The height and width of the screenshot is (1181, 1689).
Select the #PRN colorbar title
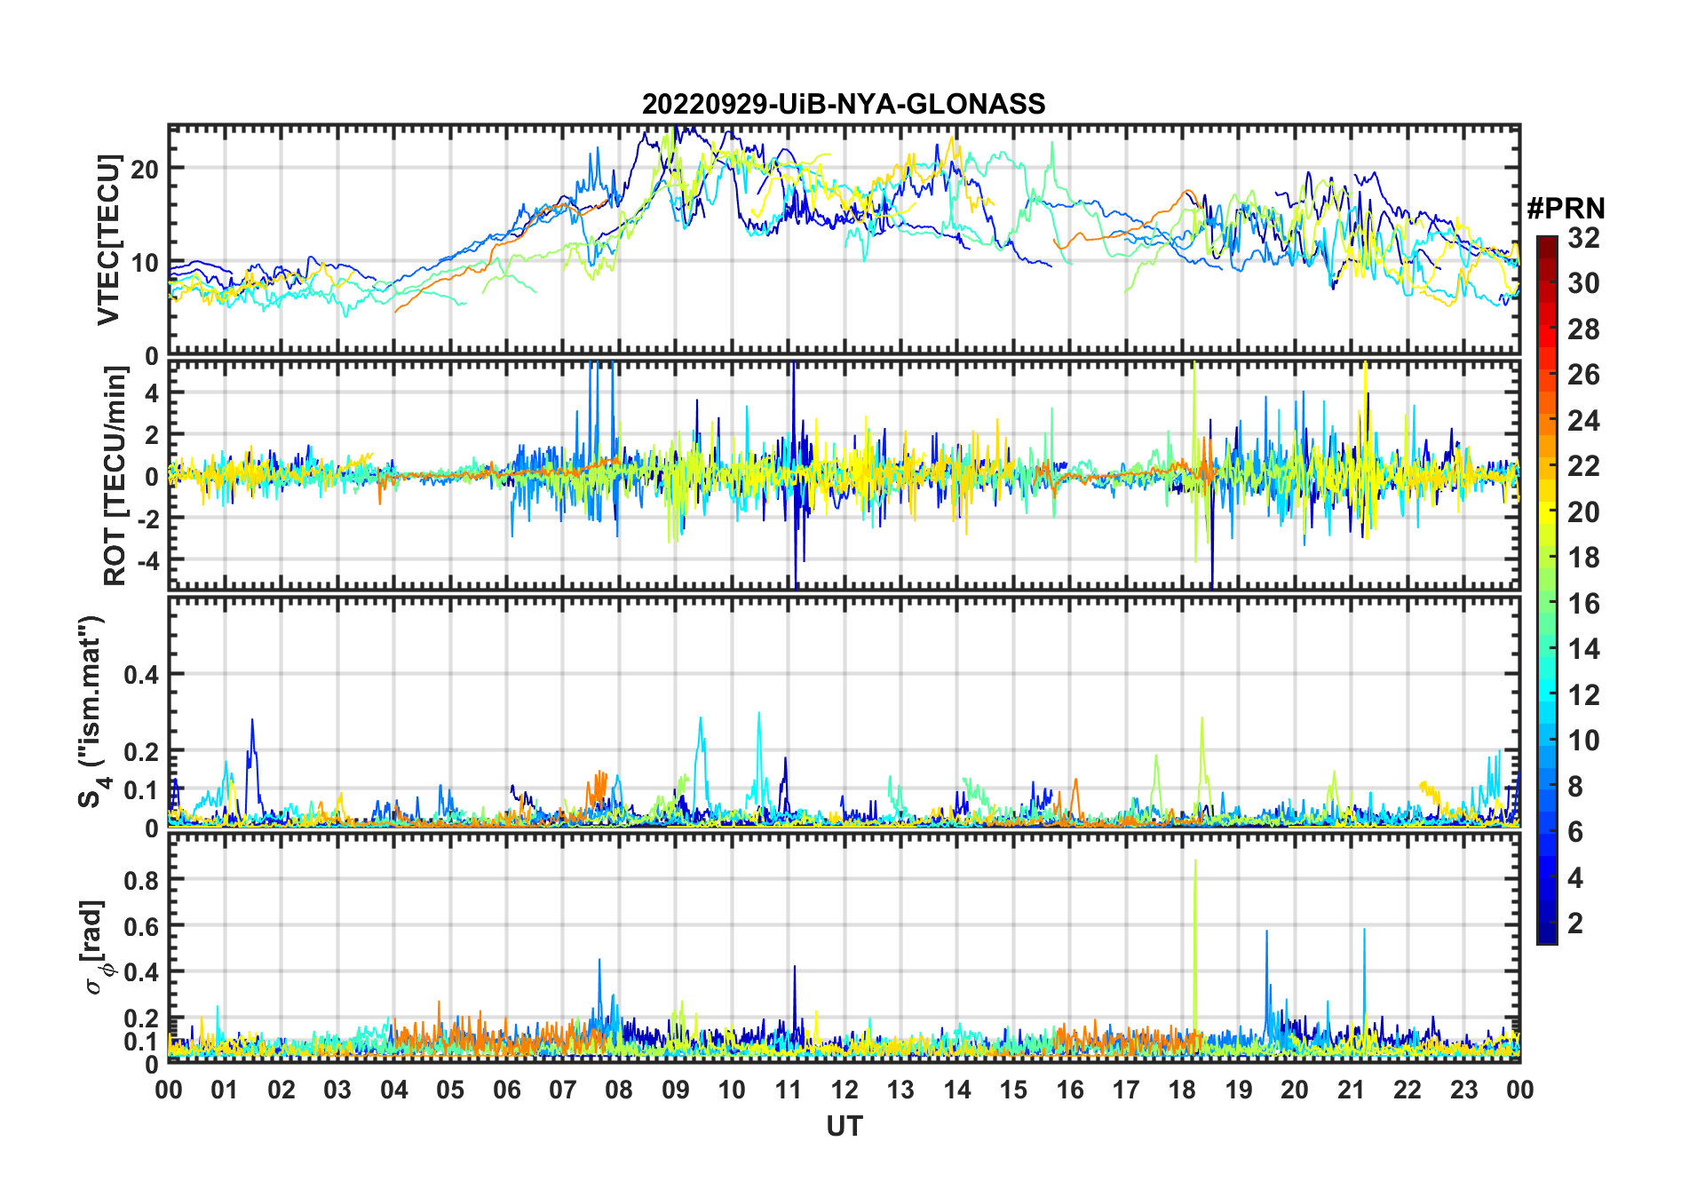coord(1566,209)
